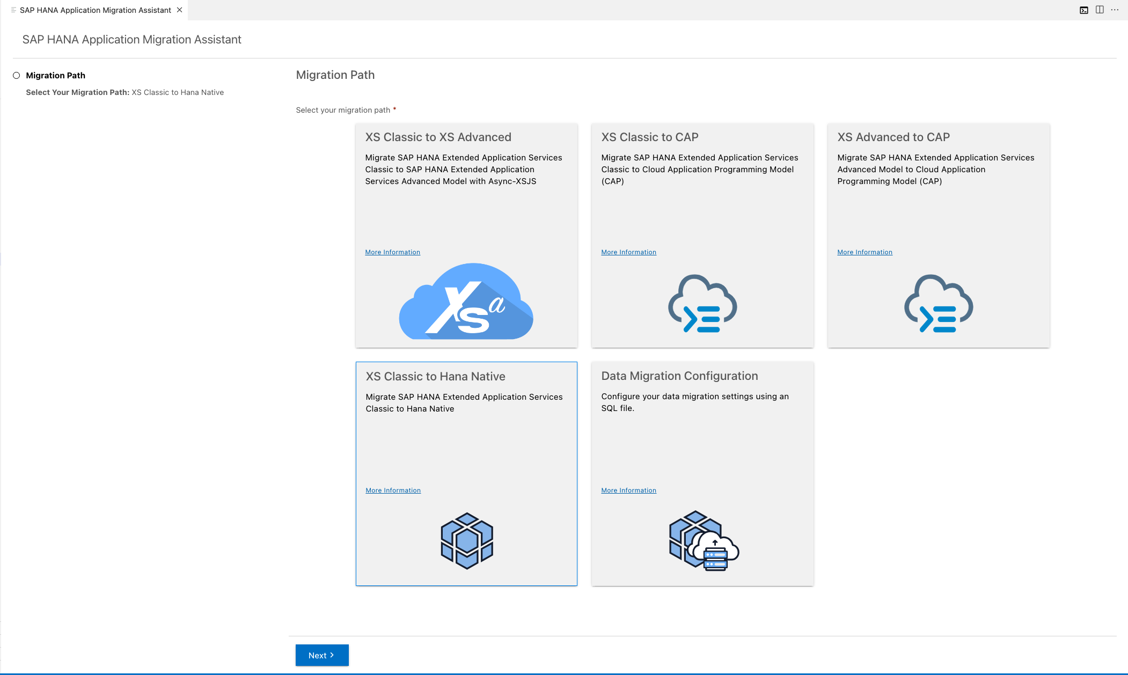Click the CAP cloud icon in XS Advanced to CAP card
Viewport: 1128px width, 675px height.
939,304
